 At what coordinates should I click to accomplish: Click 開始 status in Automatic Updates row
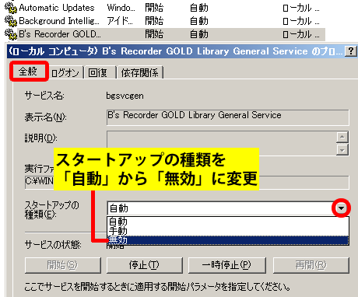(x=154, y=8)
